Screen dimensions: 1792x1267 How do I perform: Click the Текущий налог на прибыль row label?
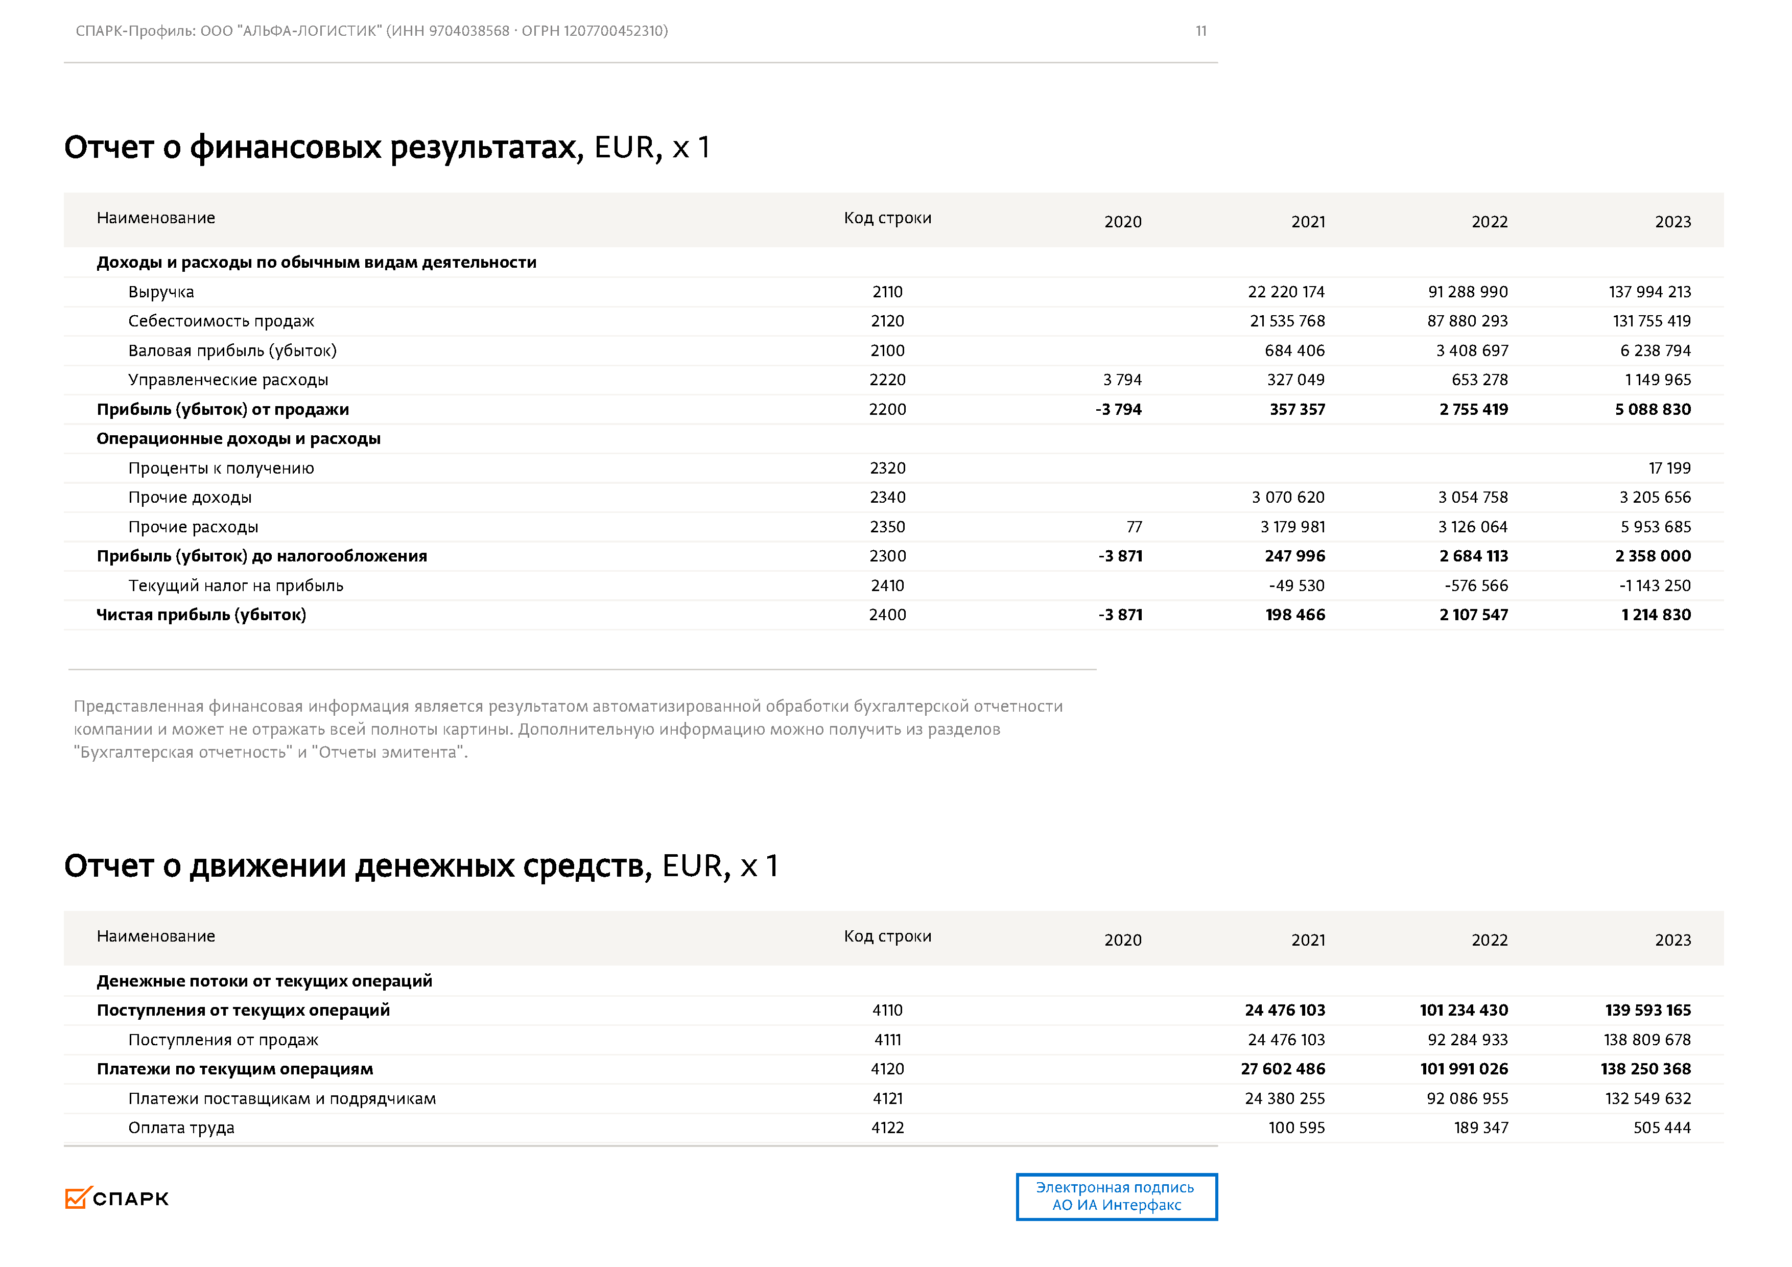click(x=235, y=585)
